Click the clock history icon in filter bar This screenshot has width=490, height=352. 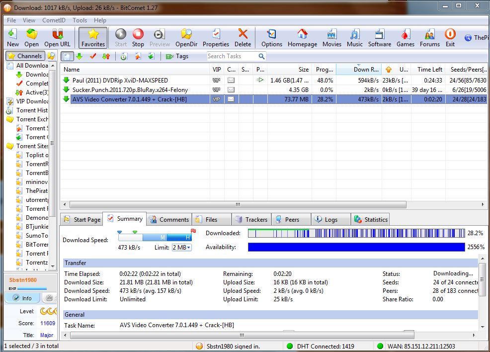point(124,56)
